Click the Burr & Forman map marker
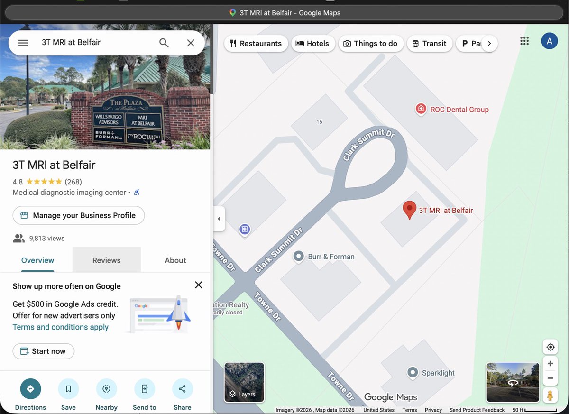The width and height of the screenshot is (569, 414). point(298,257)
